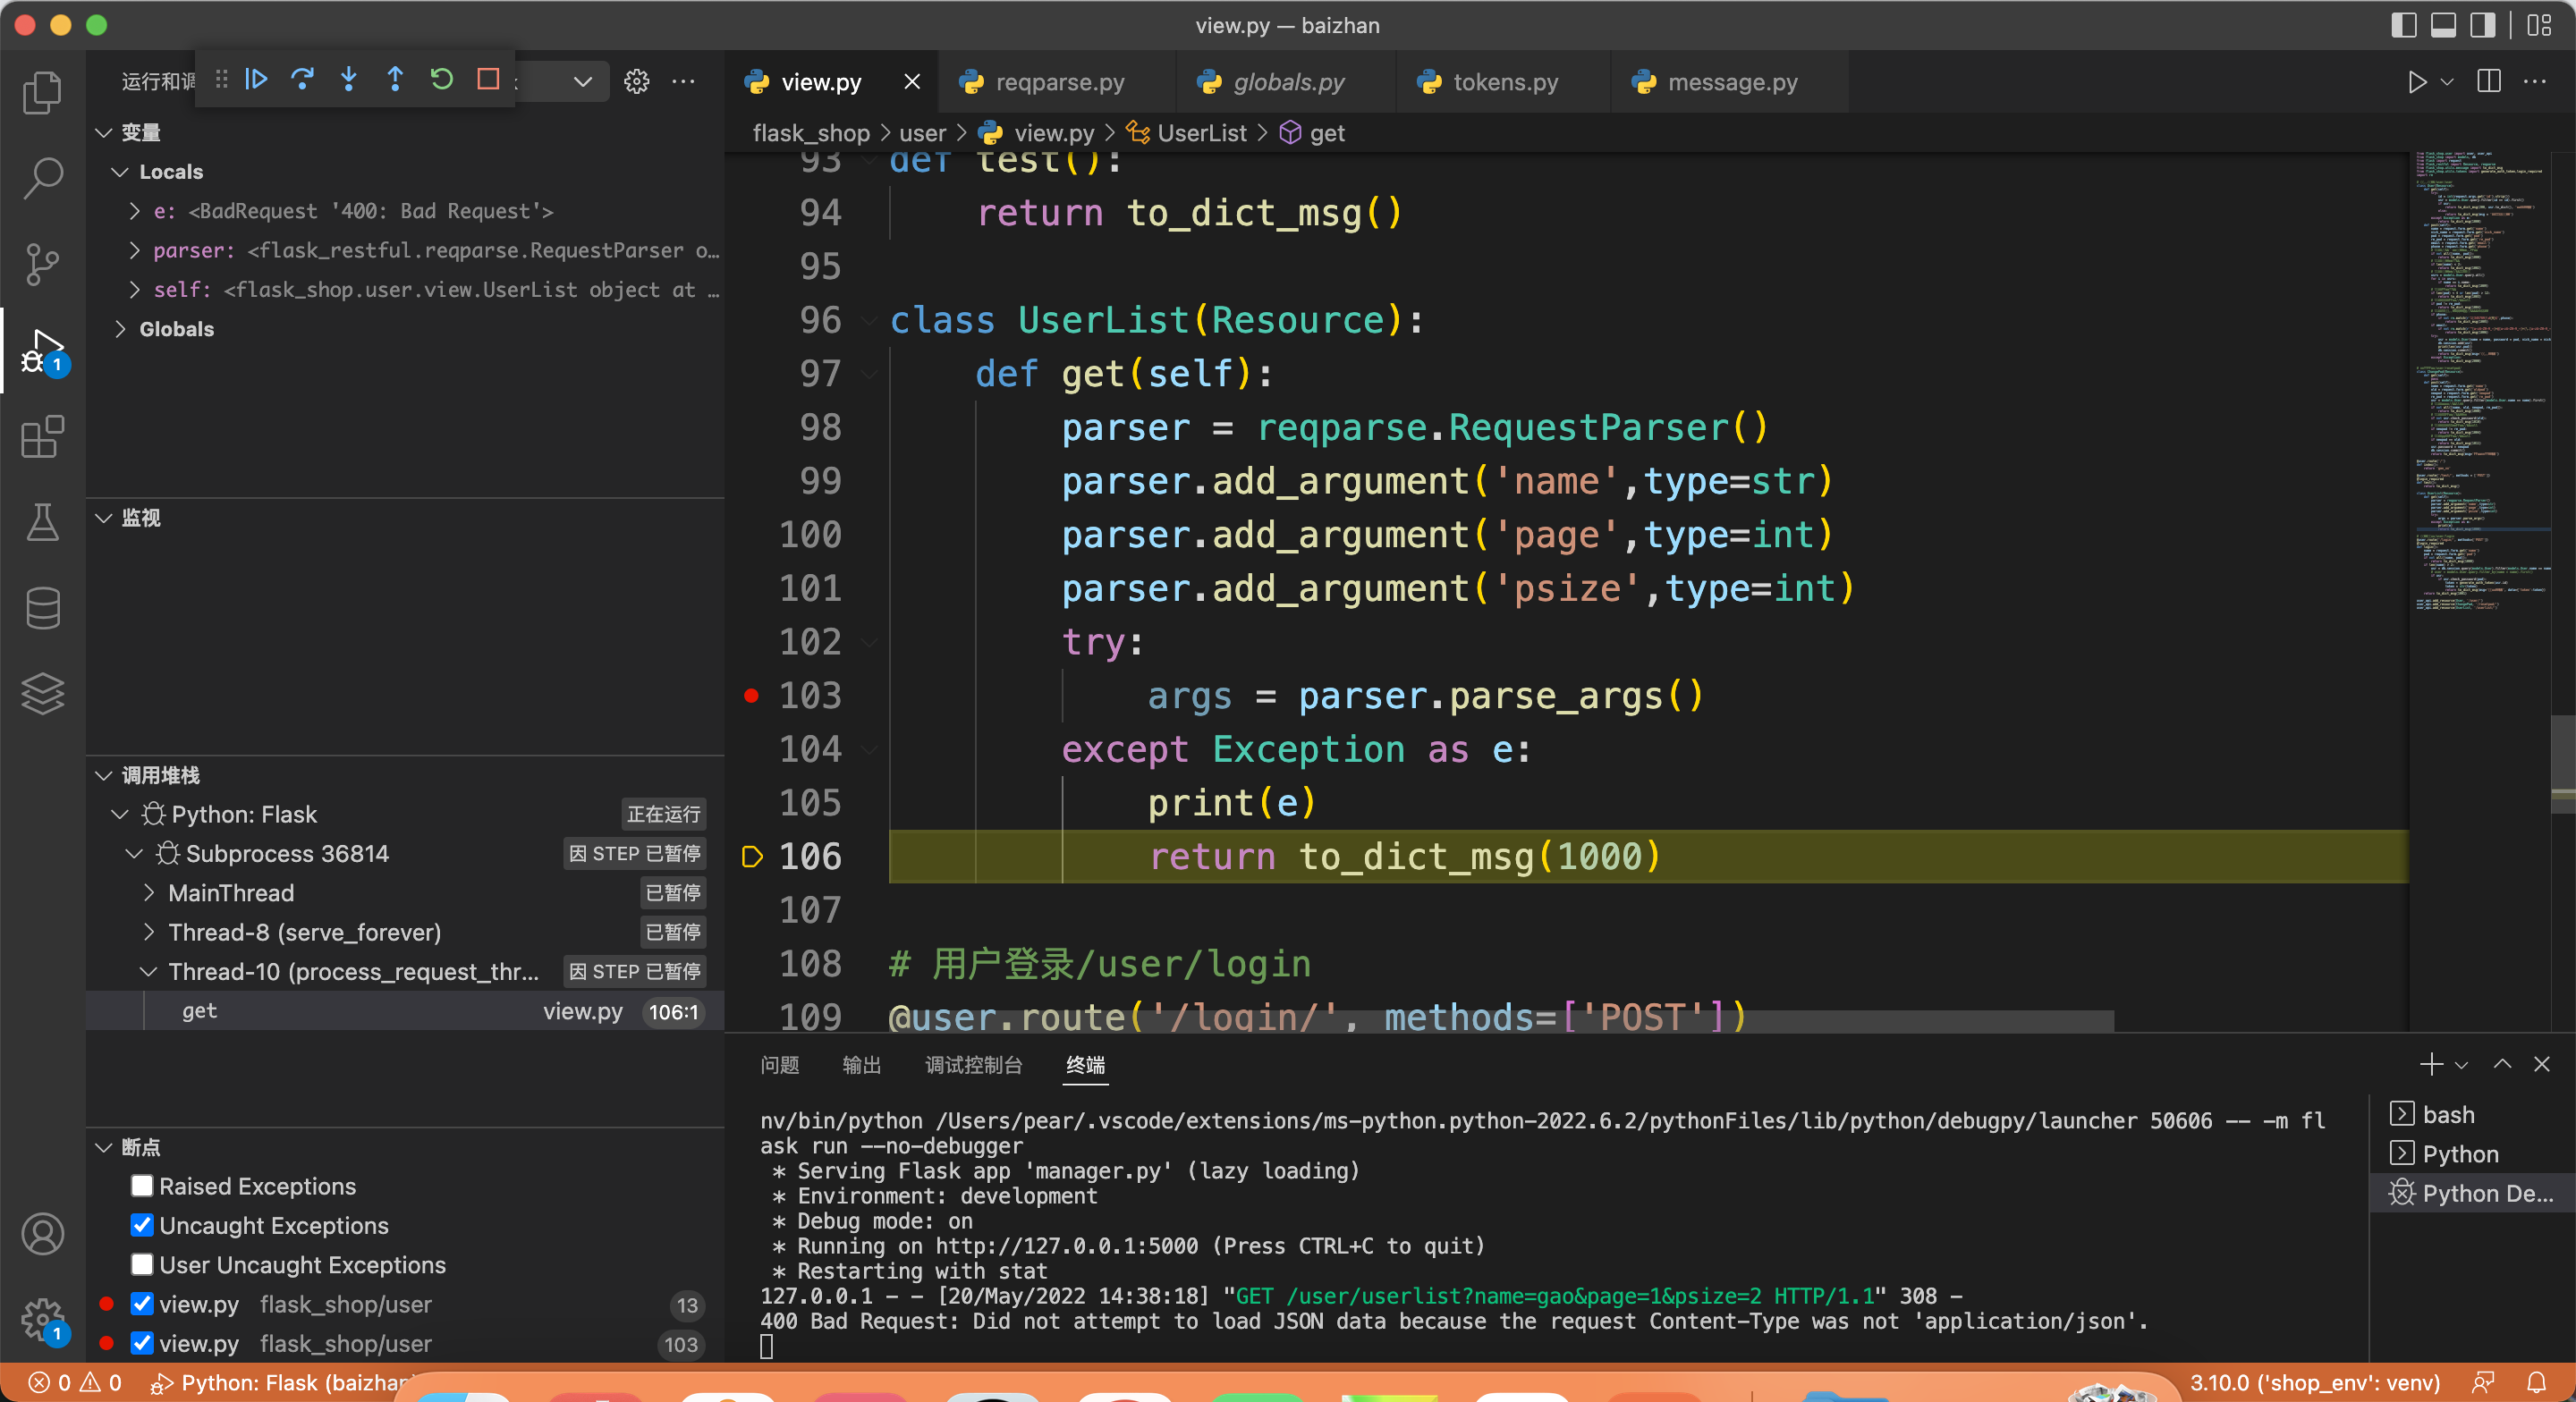The width and height of the screenshot is (2576, 1402).
Task: Open the Extensions view
Action: 42,437
